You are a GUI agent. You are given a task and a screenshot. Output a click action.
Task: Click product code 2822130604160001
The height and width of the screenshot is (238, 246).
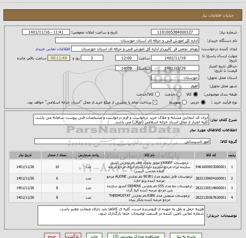(x=211, y=178)
